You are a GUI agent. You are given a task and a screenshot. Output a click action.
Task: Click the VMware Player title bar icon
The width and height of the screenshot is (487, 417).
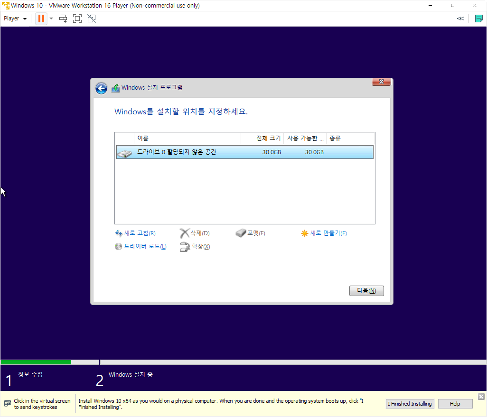[x=6, y=6]
